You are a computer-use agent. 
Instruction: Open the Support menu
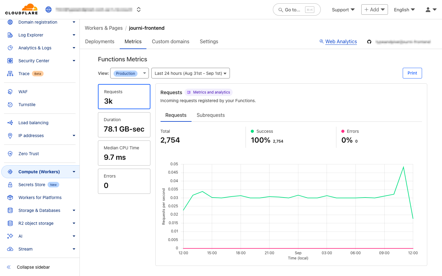click(x=343, y=10)
